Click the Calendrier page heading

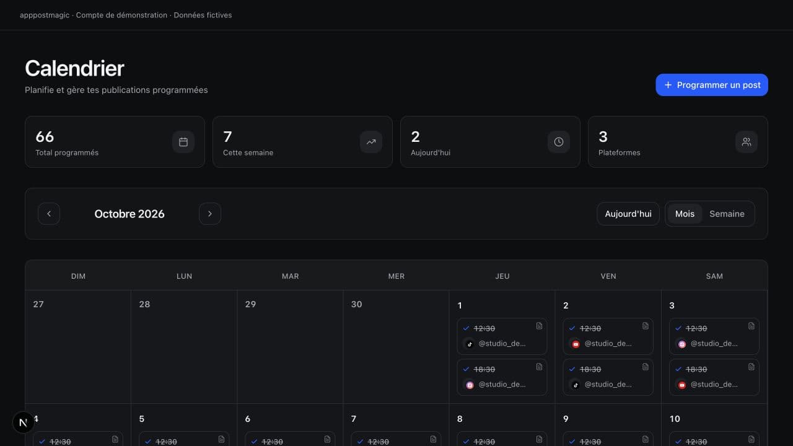[74, 68]
